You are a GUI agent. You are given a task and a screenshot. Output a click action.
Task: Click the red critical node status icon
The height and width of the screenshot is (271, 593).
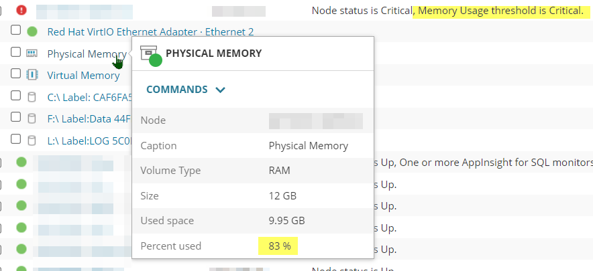21,10
